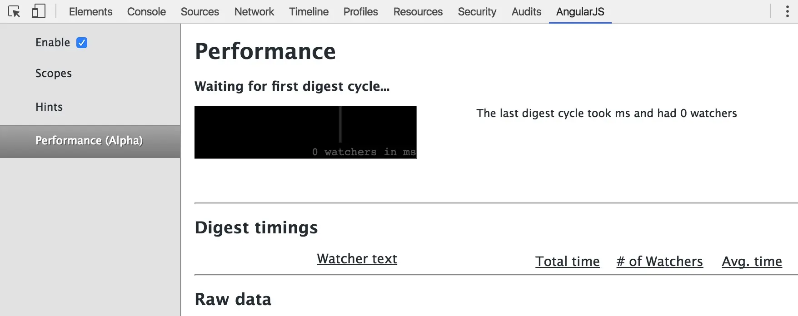
Task: Select the inspect element pointer icon
Action: [x=14, y=11]
